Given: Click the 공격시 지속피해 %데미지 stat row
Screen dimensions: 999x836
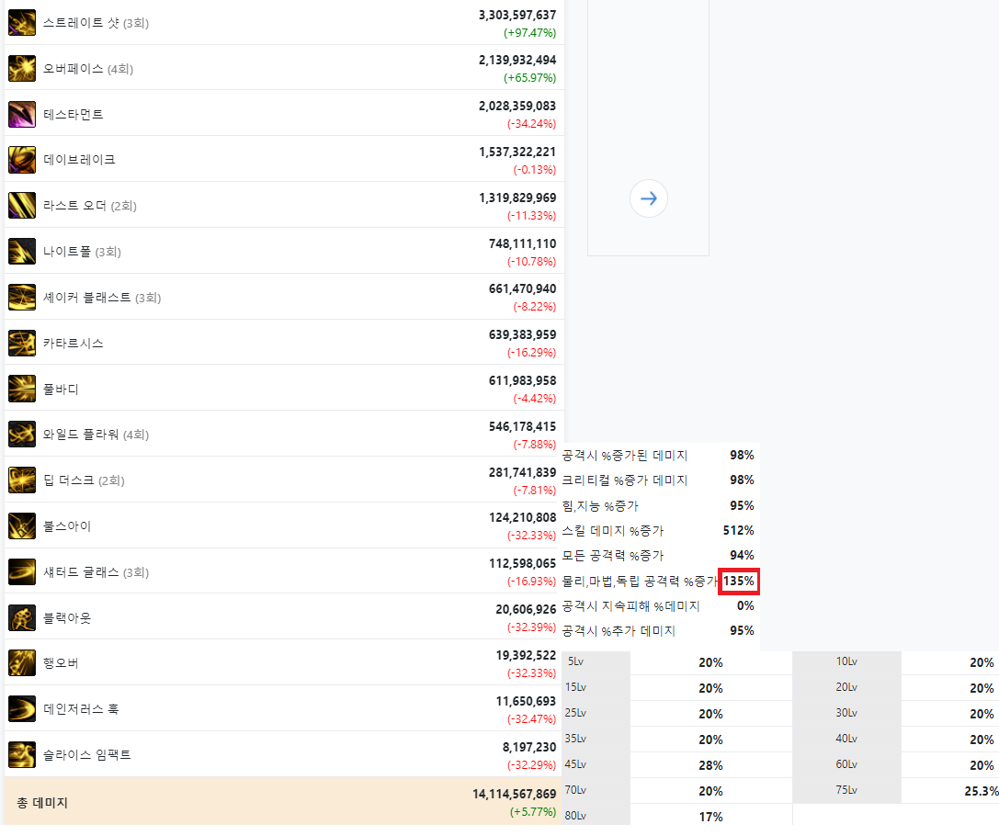Looking at the screenshot, I should (658, 605).
